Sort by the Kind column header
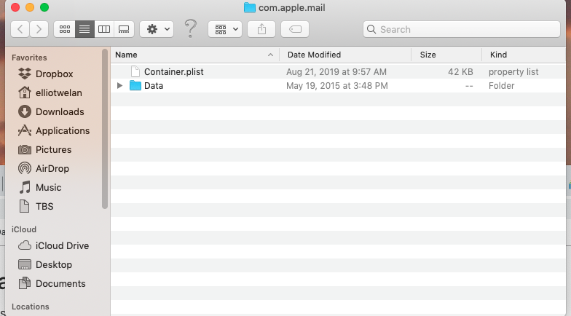The height and width of the screenshot is (316, 571). point(524,55)
